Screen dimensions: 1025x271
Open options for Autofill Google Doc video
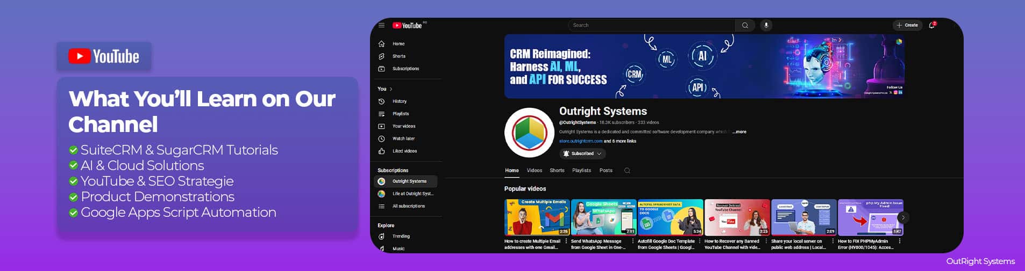[700, 241]
